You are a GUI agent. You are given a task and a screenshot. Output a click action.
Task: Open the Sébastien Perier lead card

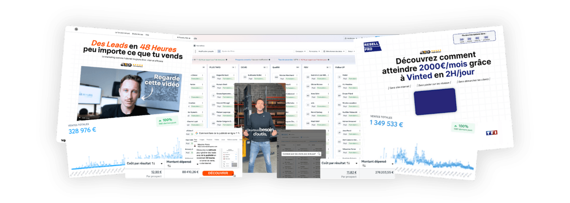coord(349,151)
